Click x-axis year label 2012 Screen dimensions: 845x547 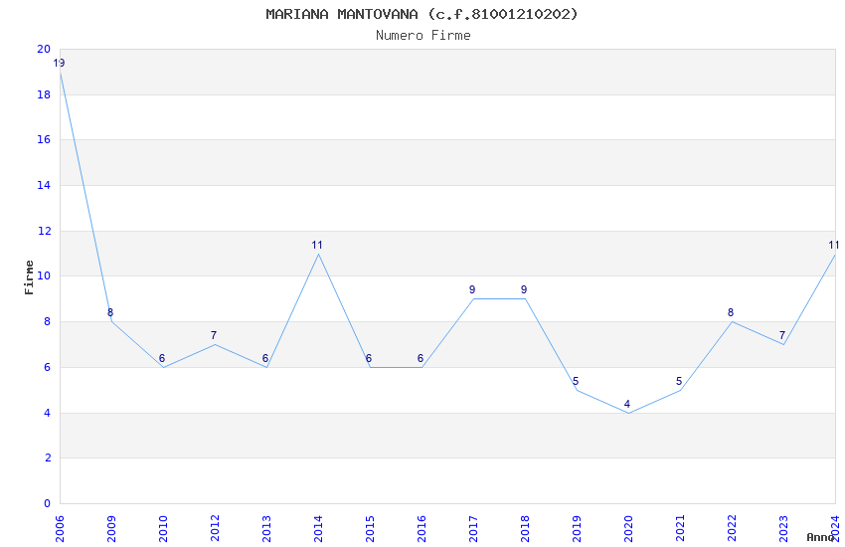tap(215, 528)
